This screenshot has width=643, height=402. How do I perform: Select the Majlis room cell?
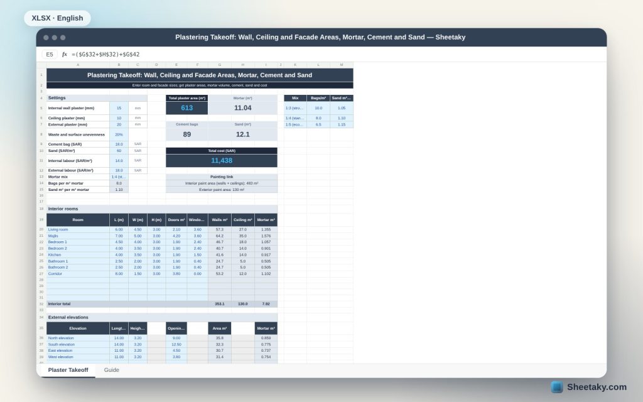coord(78,236)
